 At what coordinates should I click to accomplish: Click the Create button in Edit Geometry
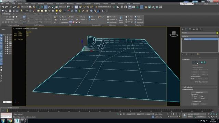click(195, 104)
